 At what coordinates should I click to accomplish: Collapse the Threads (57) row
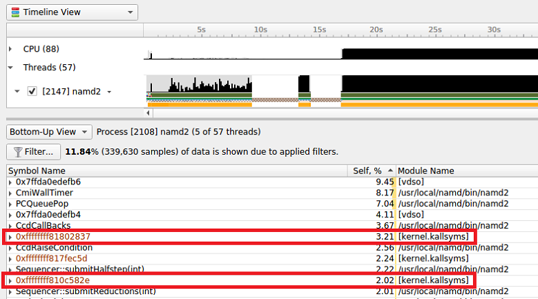10,68
